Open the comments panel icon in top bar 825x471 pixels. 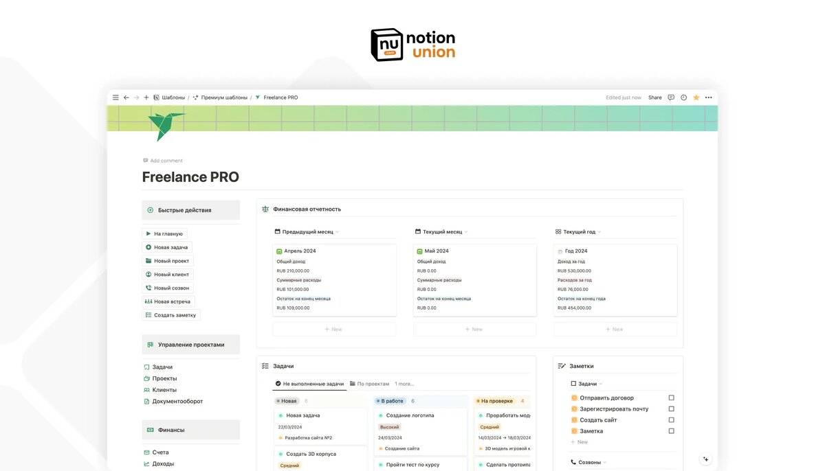pyautogui.click(x=671, y=97)
